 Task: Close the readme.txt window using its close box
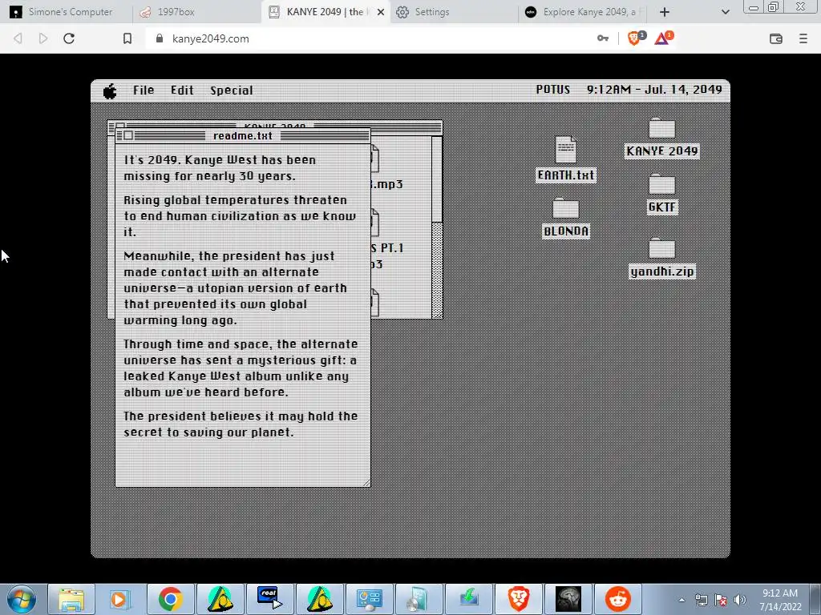[x=127, y=136]
